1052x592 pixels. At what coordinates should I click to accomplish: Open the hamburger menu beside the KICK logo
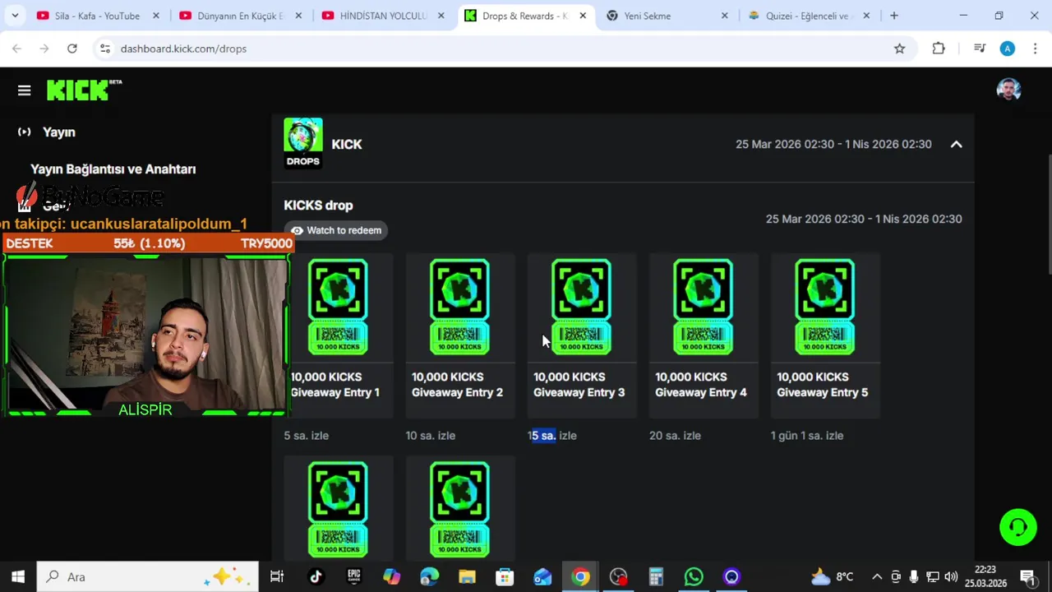click(24, 90)
